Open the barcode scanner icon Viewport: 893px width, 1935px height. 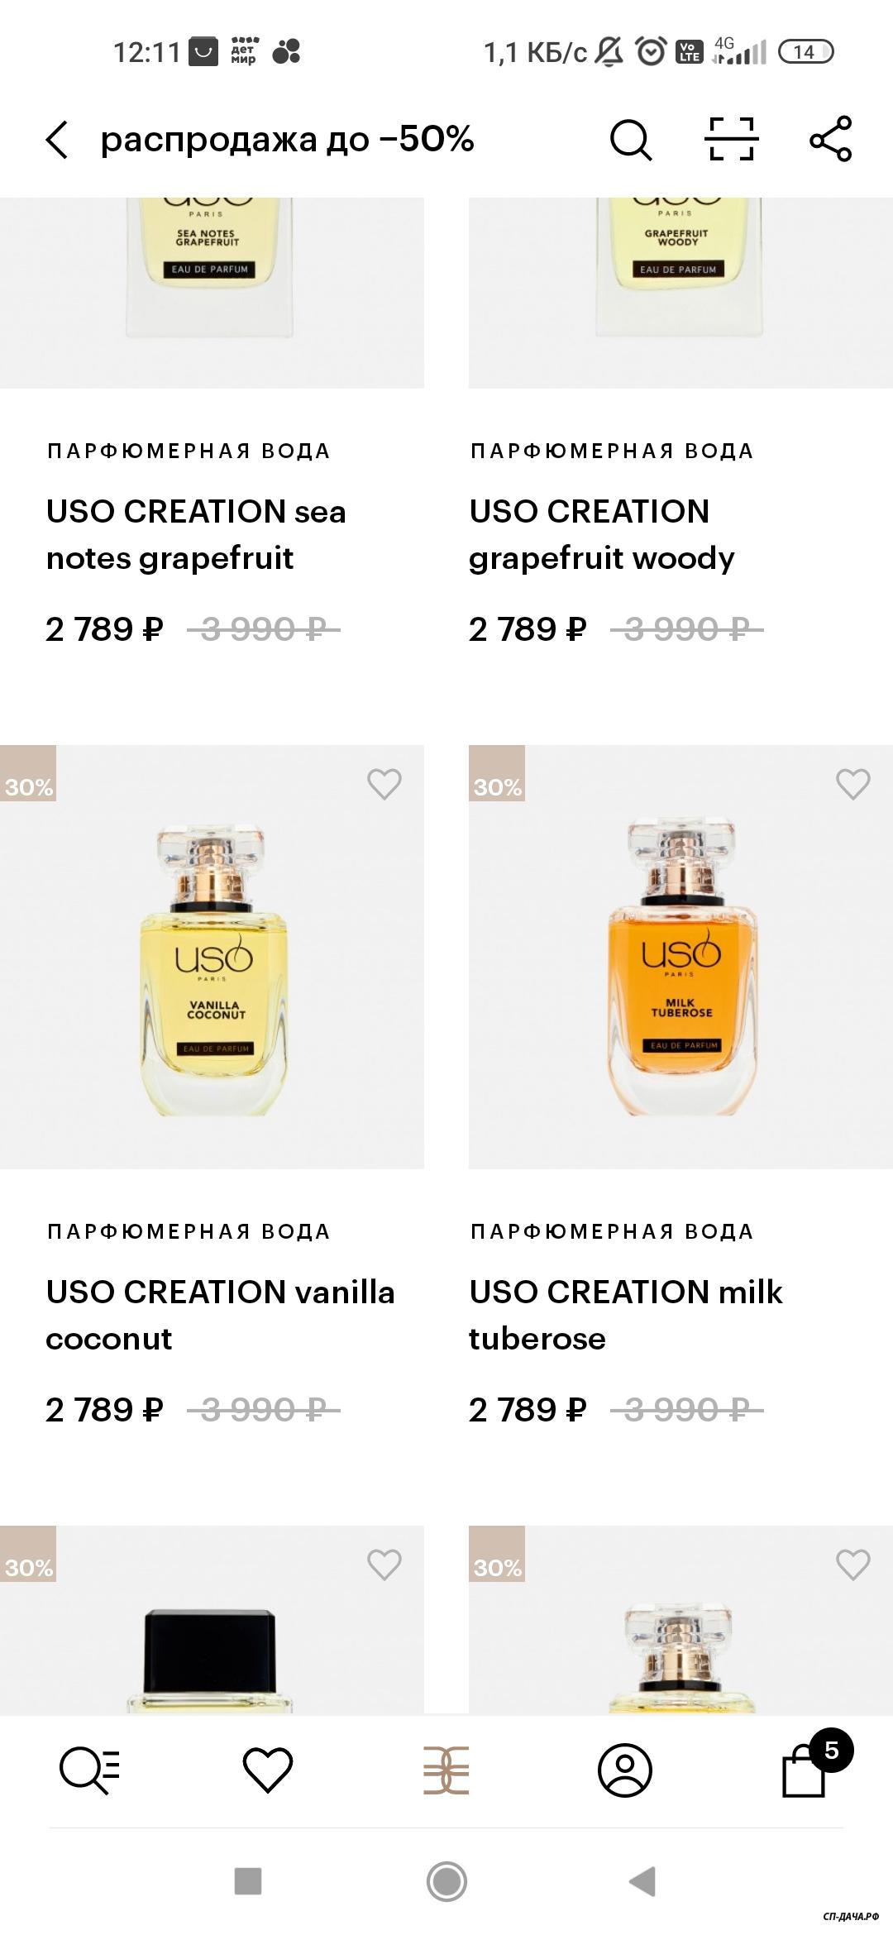pyautogui.click(x=731, y=139)
